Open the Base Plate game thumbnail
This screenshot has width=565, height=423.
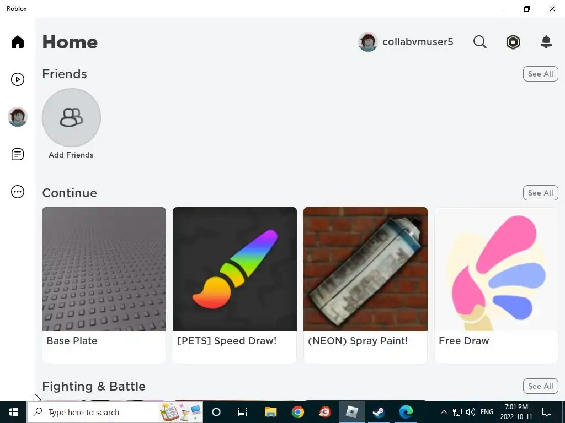(x=104, y=269)
